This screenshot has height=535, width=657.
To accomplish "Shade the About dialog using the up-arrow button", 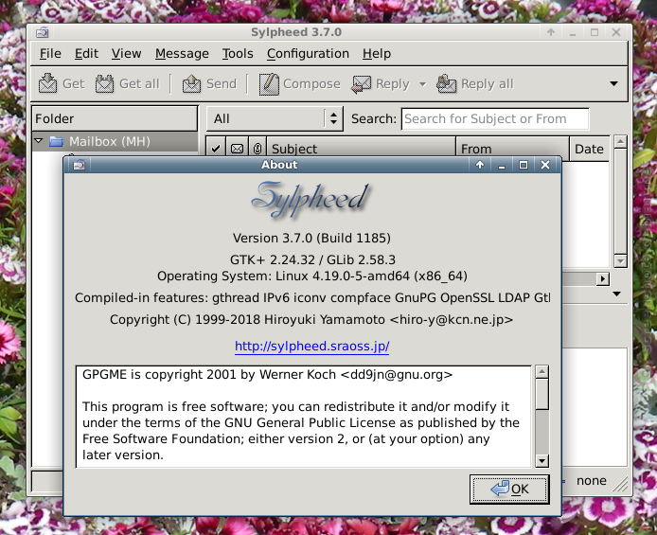I will click(480, 165).
